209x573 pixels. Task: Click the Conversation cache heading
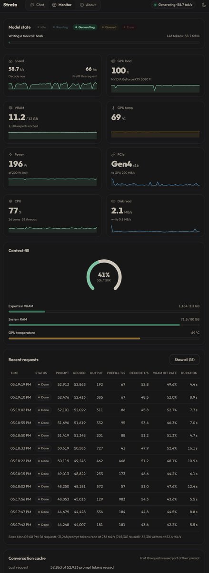point(27,557)
